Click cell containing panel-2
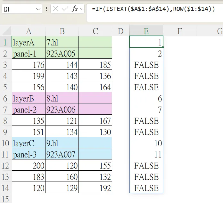The image size is (223, 203). pyautogui.click(x=29, y=109)
